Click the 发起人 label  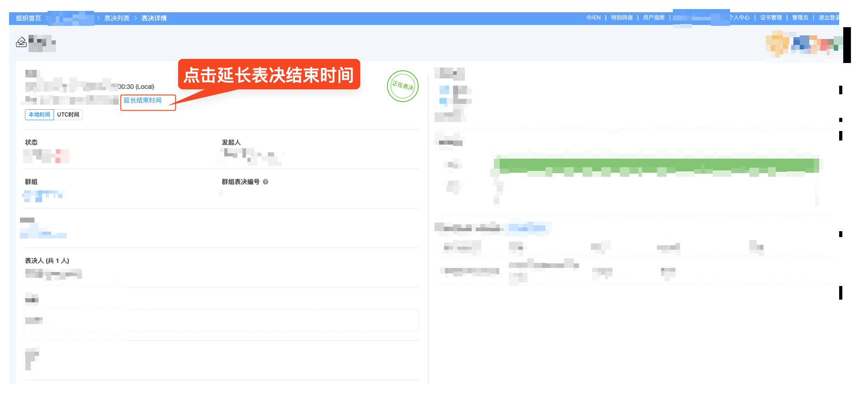pos(231,142)
